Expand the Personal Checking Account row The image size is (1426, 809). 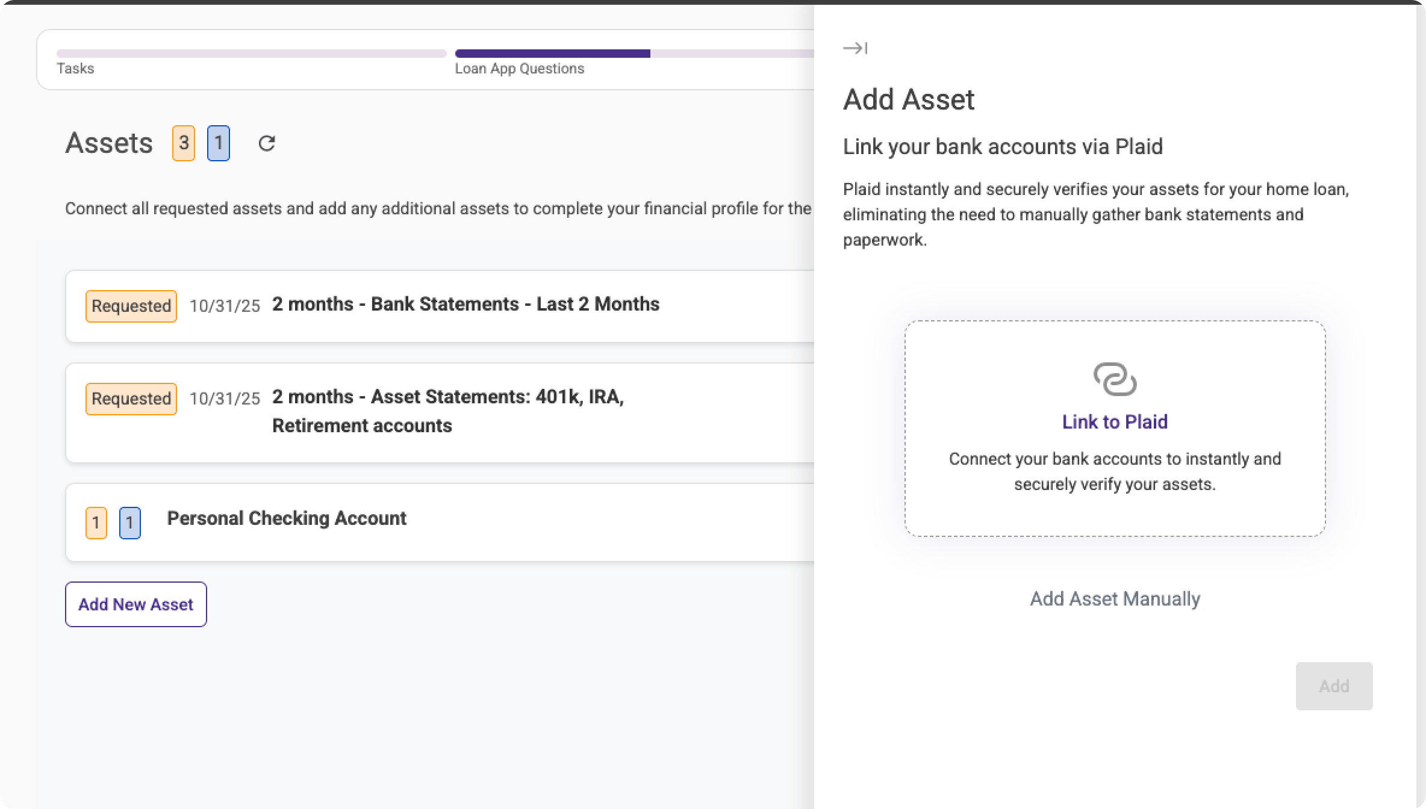point(287,518)
